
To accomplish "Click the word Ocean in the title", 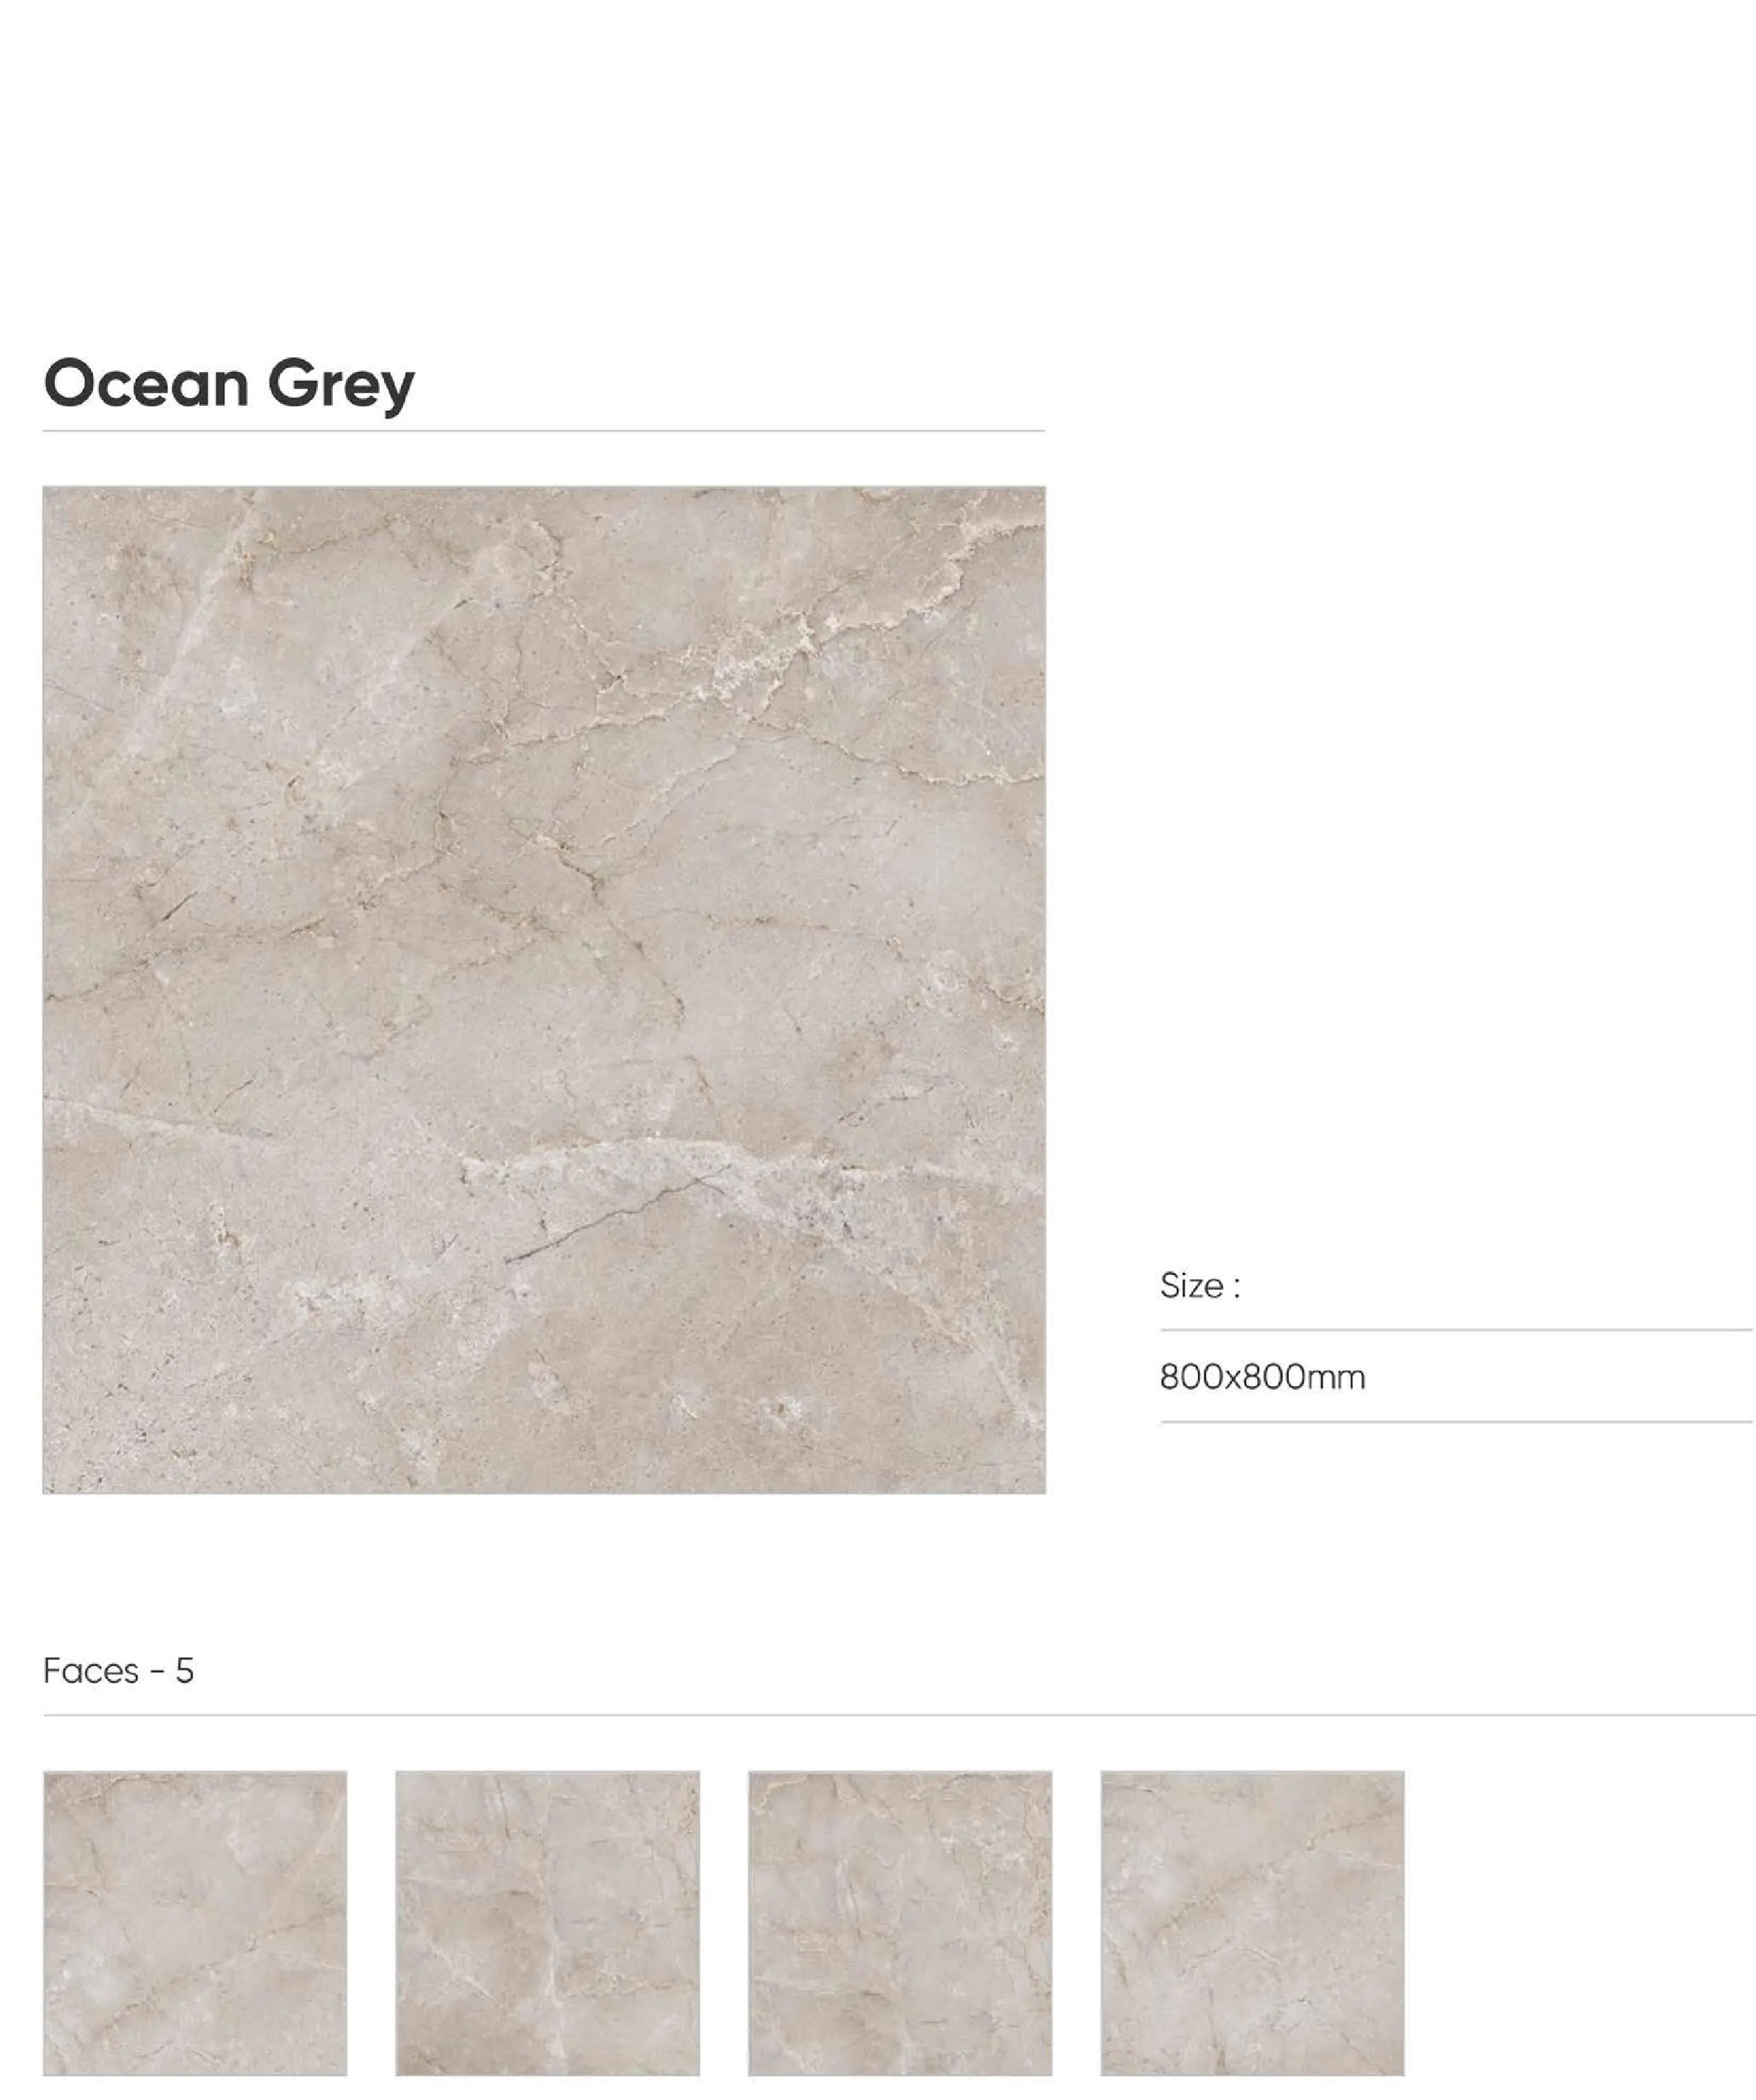I will point(146,384).
